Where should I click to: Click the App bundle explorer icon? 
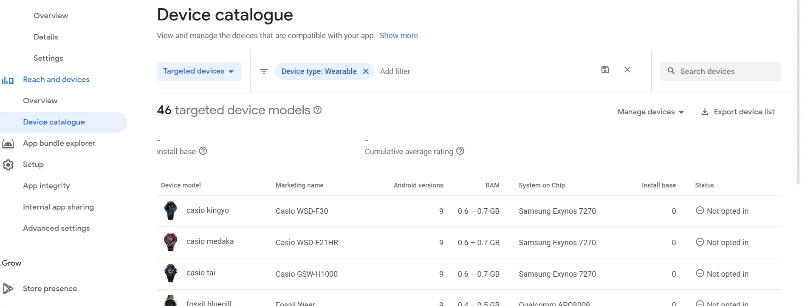[x=8, y=144]
